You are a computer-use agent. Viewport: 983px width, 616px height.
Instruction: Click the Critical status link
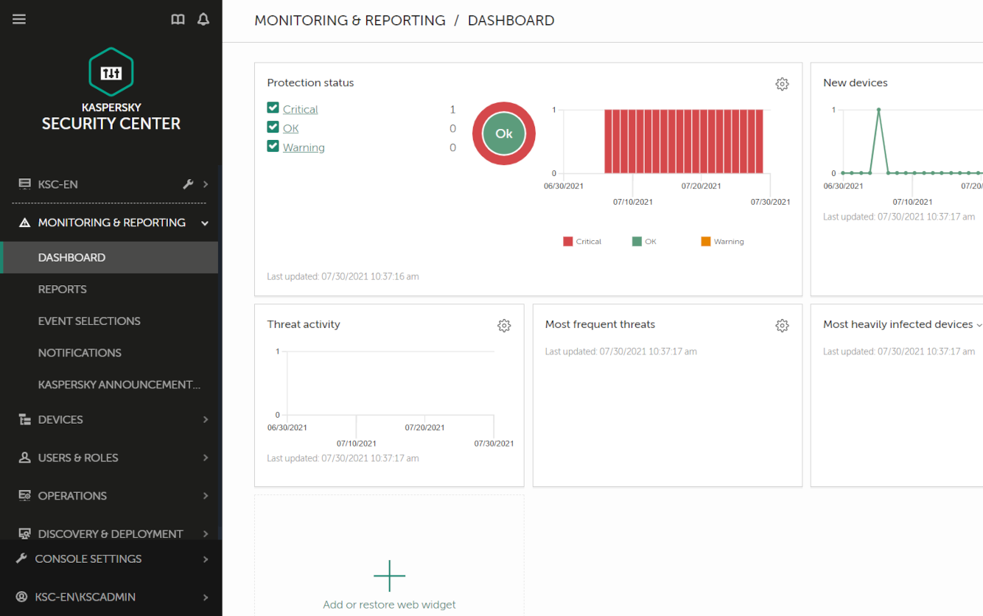(301, 109)
